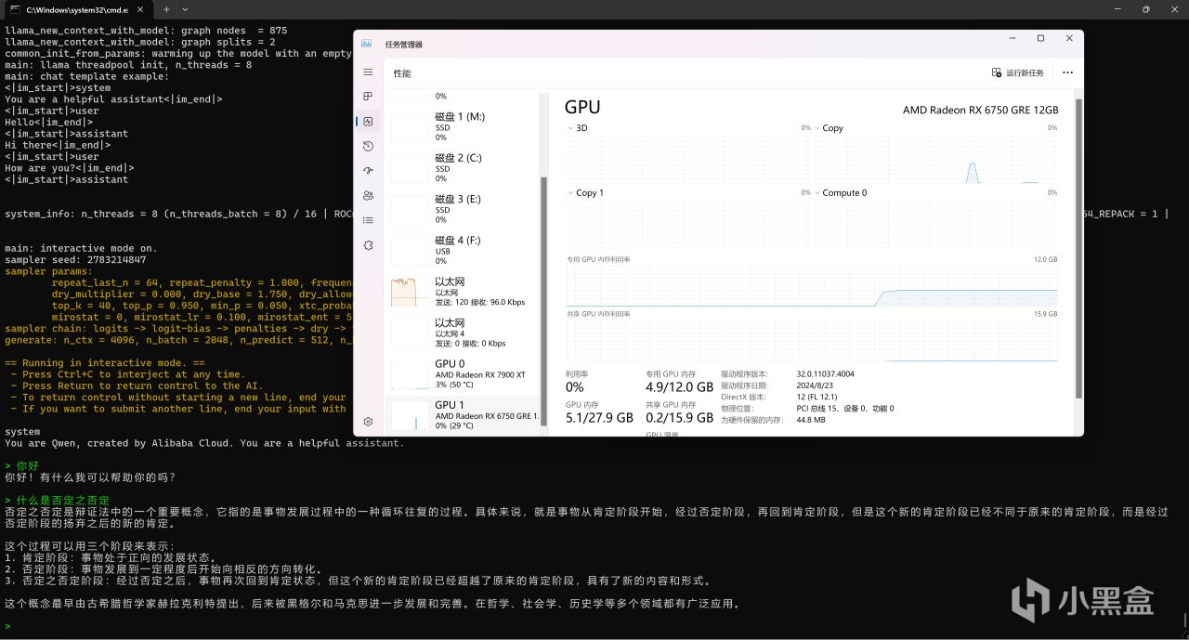This screenshot has height=640, width=1189.
Task: Select GPU 1 Radeon RX 6750 GRE
Action: (463, 414)
